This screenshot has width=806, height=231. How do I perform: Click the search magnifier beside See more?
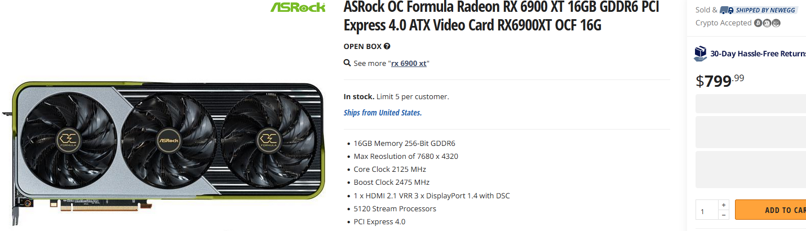tap(347, 63)
